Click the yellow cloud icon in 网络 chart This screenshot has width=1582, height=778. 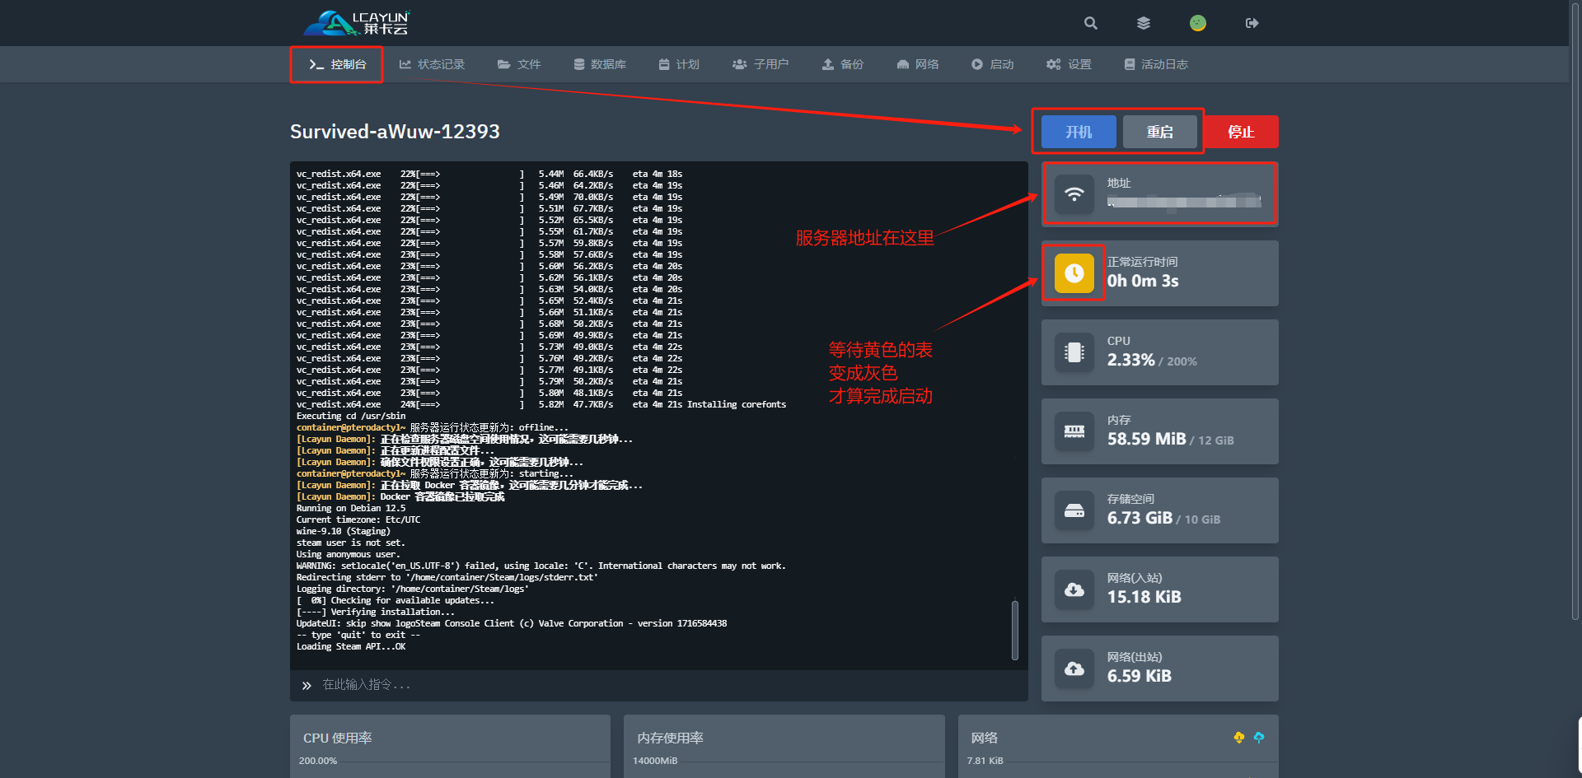[x=1239, y=738]
